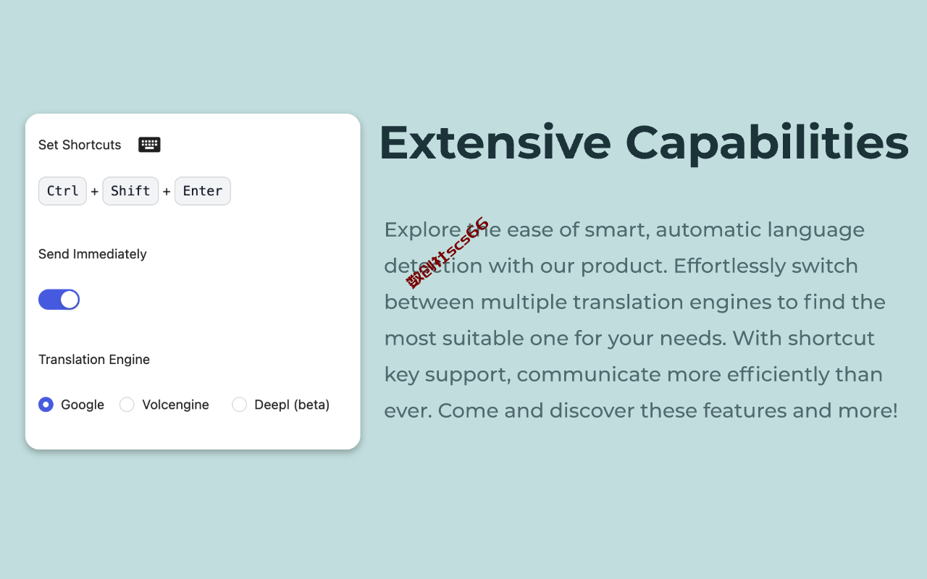Image resolution: width=927 pixels, height=579 pixels.
Task: Click the Translation Engine section label
Action: [x=94, y=360]
